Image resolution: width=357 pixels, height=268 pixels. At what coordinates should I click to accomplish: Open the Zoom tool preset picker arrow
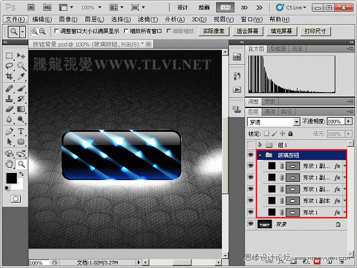pos(23,32)
